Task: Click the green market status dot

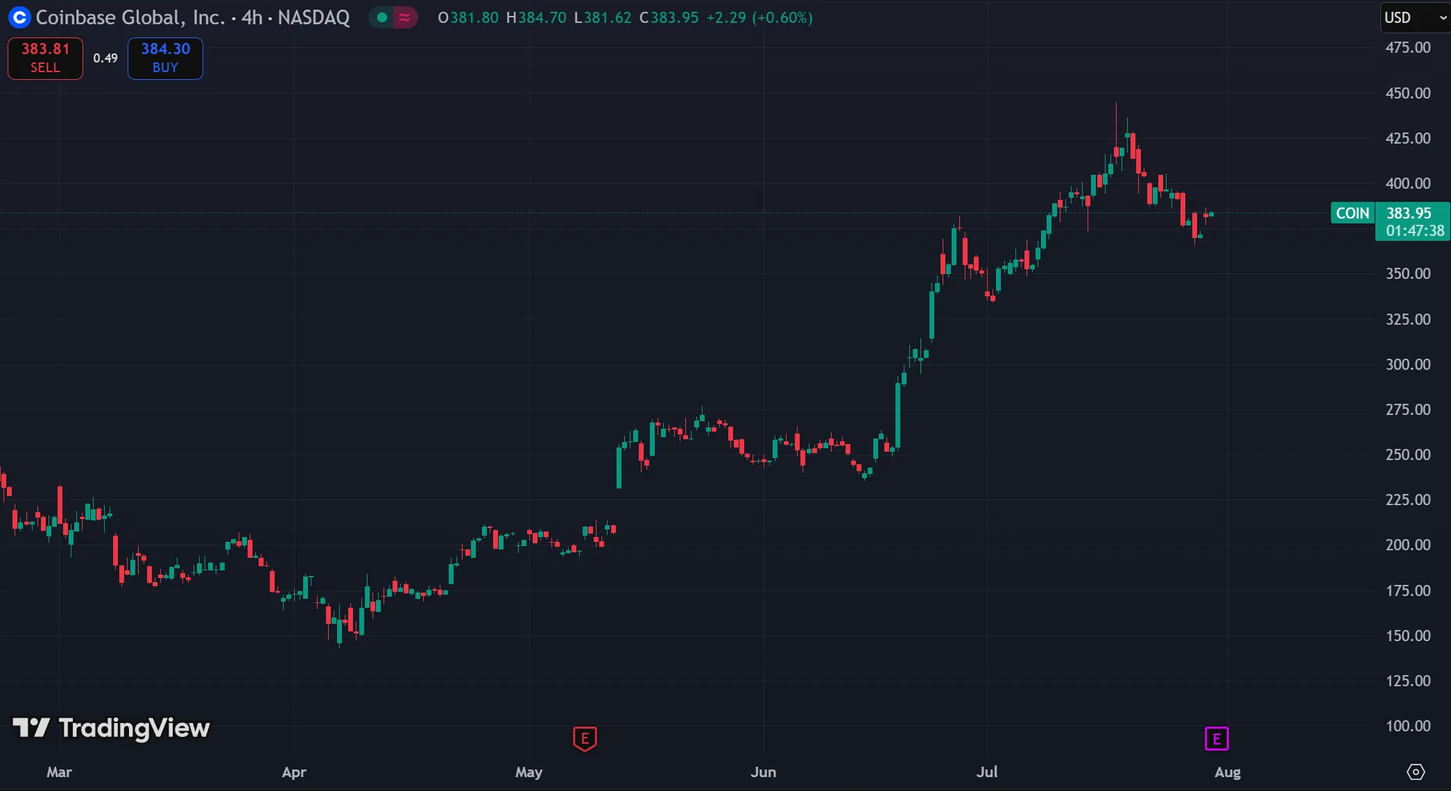Action: [x=381, y=17]
